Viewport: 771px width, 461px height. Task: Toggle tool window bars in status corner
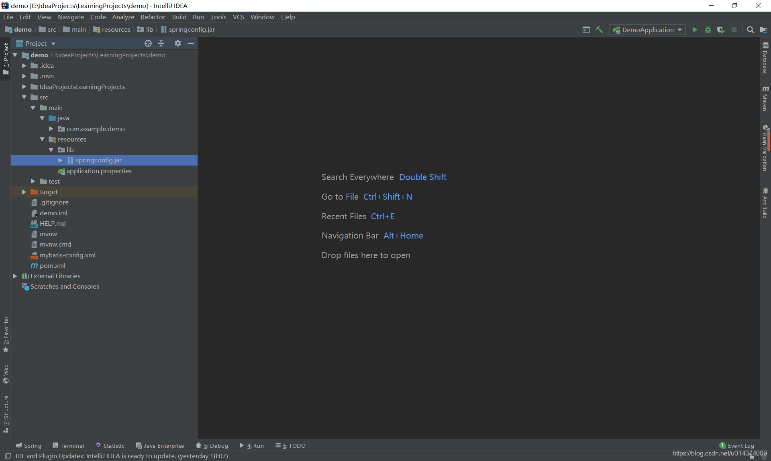coord(8,456)
